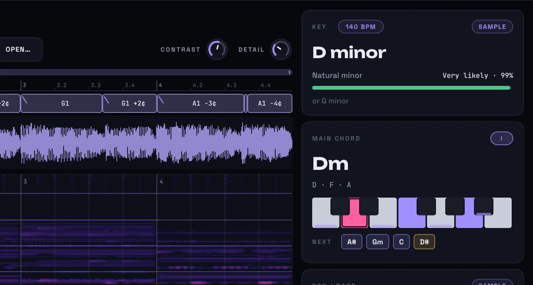Tap the G# black piano key
The height and width of the screenshot is (285, 533).
point(455,206)
